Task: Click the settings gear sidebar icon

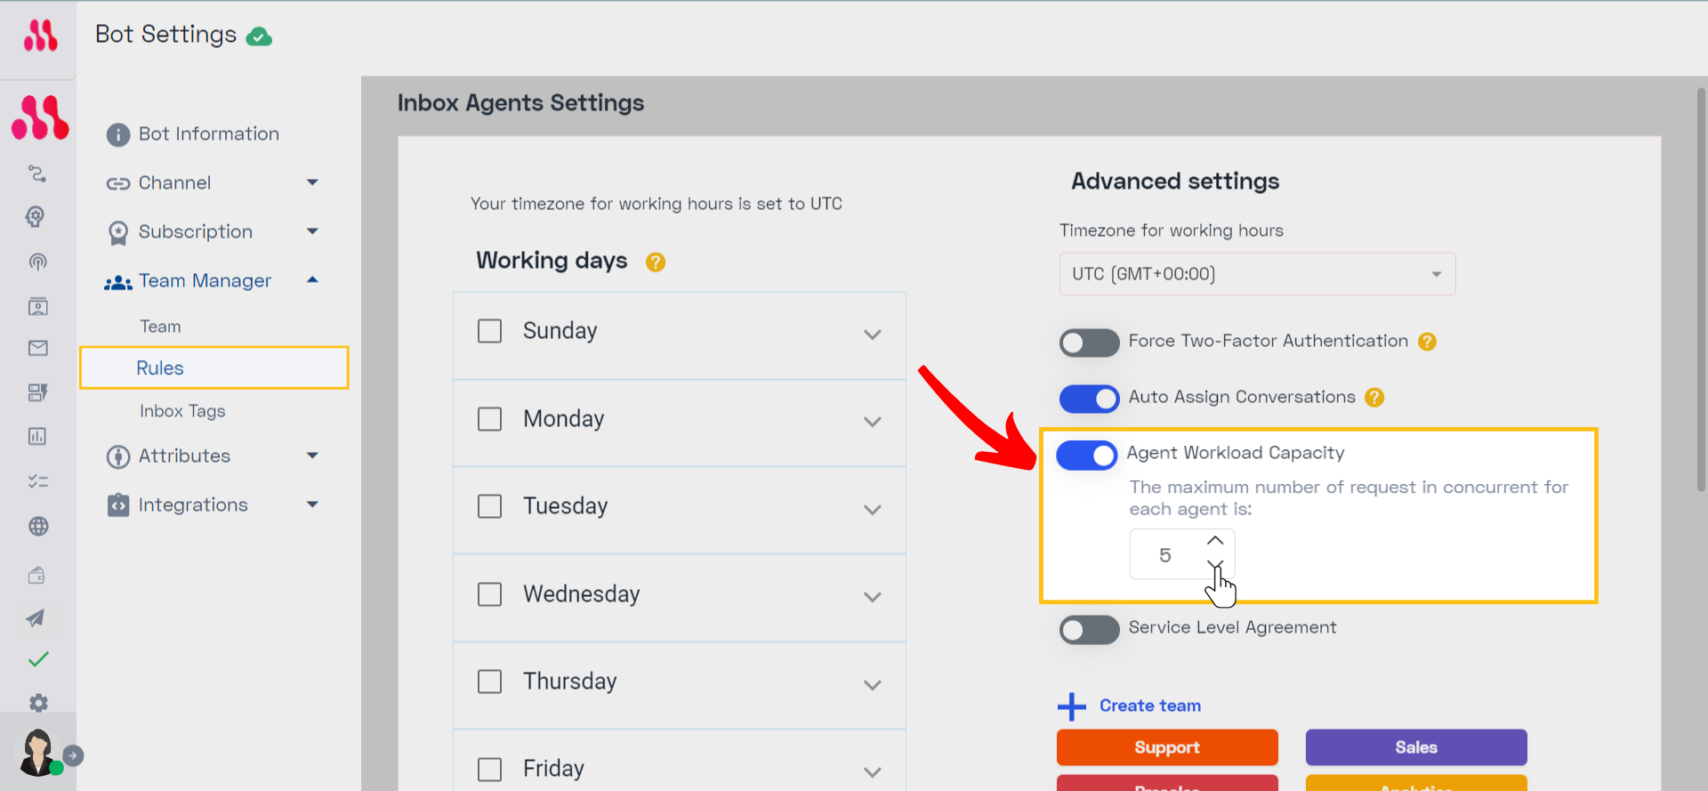Action: (x=38, y=703)
